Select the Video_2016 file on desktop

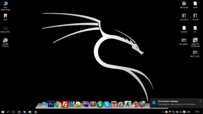[5, 29]
